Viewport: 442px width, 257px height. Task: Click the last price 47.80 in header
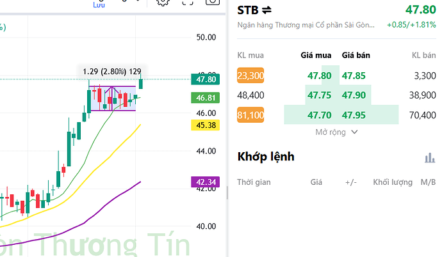(421, 10)
